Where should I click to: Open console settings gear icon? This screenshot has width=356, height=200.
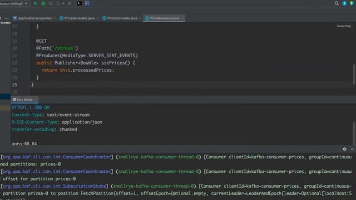(344, 149)
